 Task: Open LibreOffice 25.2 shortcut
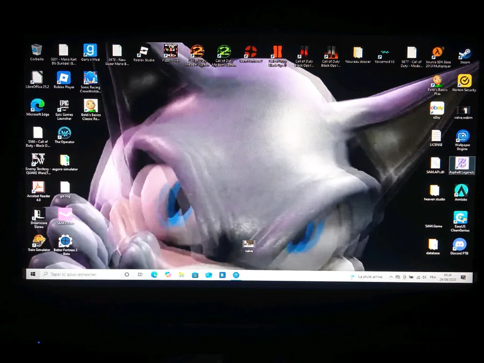point(37,80)
